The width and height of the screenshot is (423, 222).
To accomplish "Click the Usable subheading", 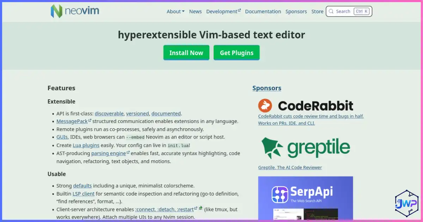I will (x=57, y=174).
